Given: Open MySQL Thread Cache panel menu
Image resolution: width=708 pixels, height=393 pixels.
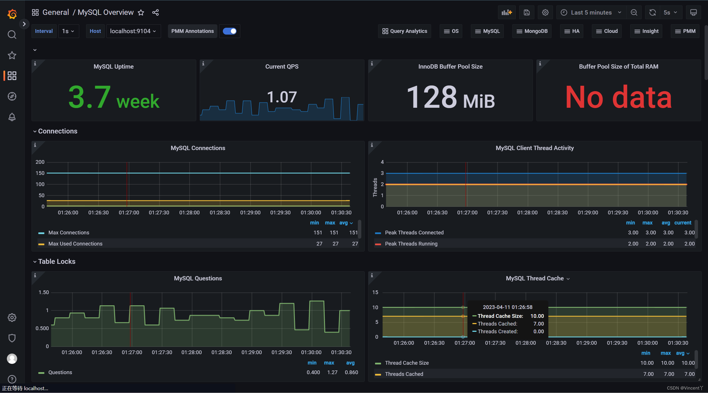Looking at the screenshot, I should [538, 278].
